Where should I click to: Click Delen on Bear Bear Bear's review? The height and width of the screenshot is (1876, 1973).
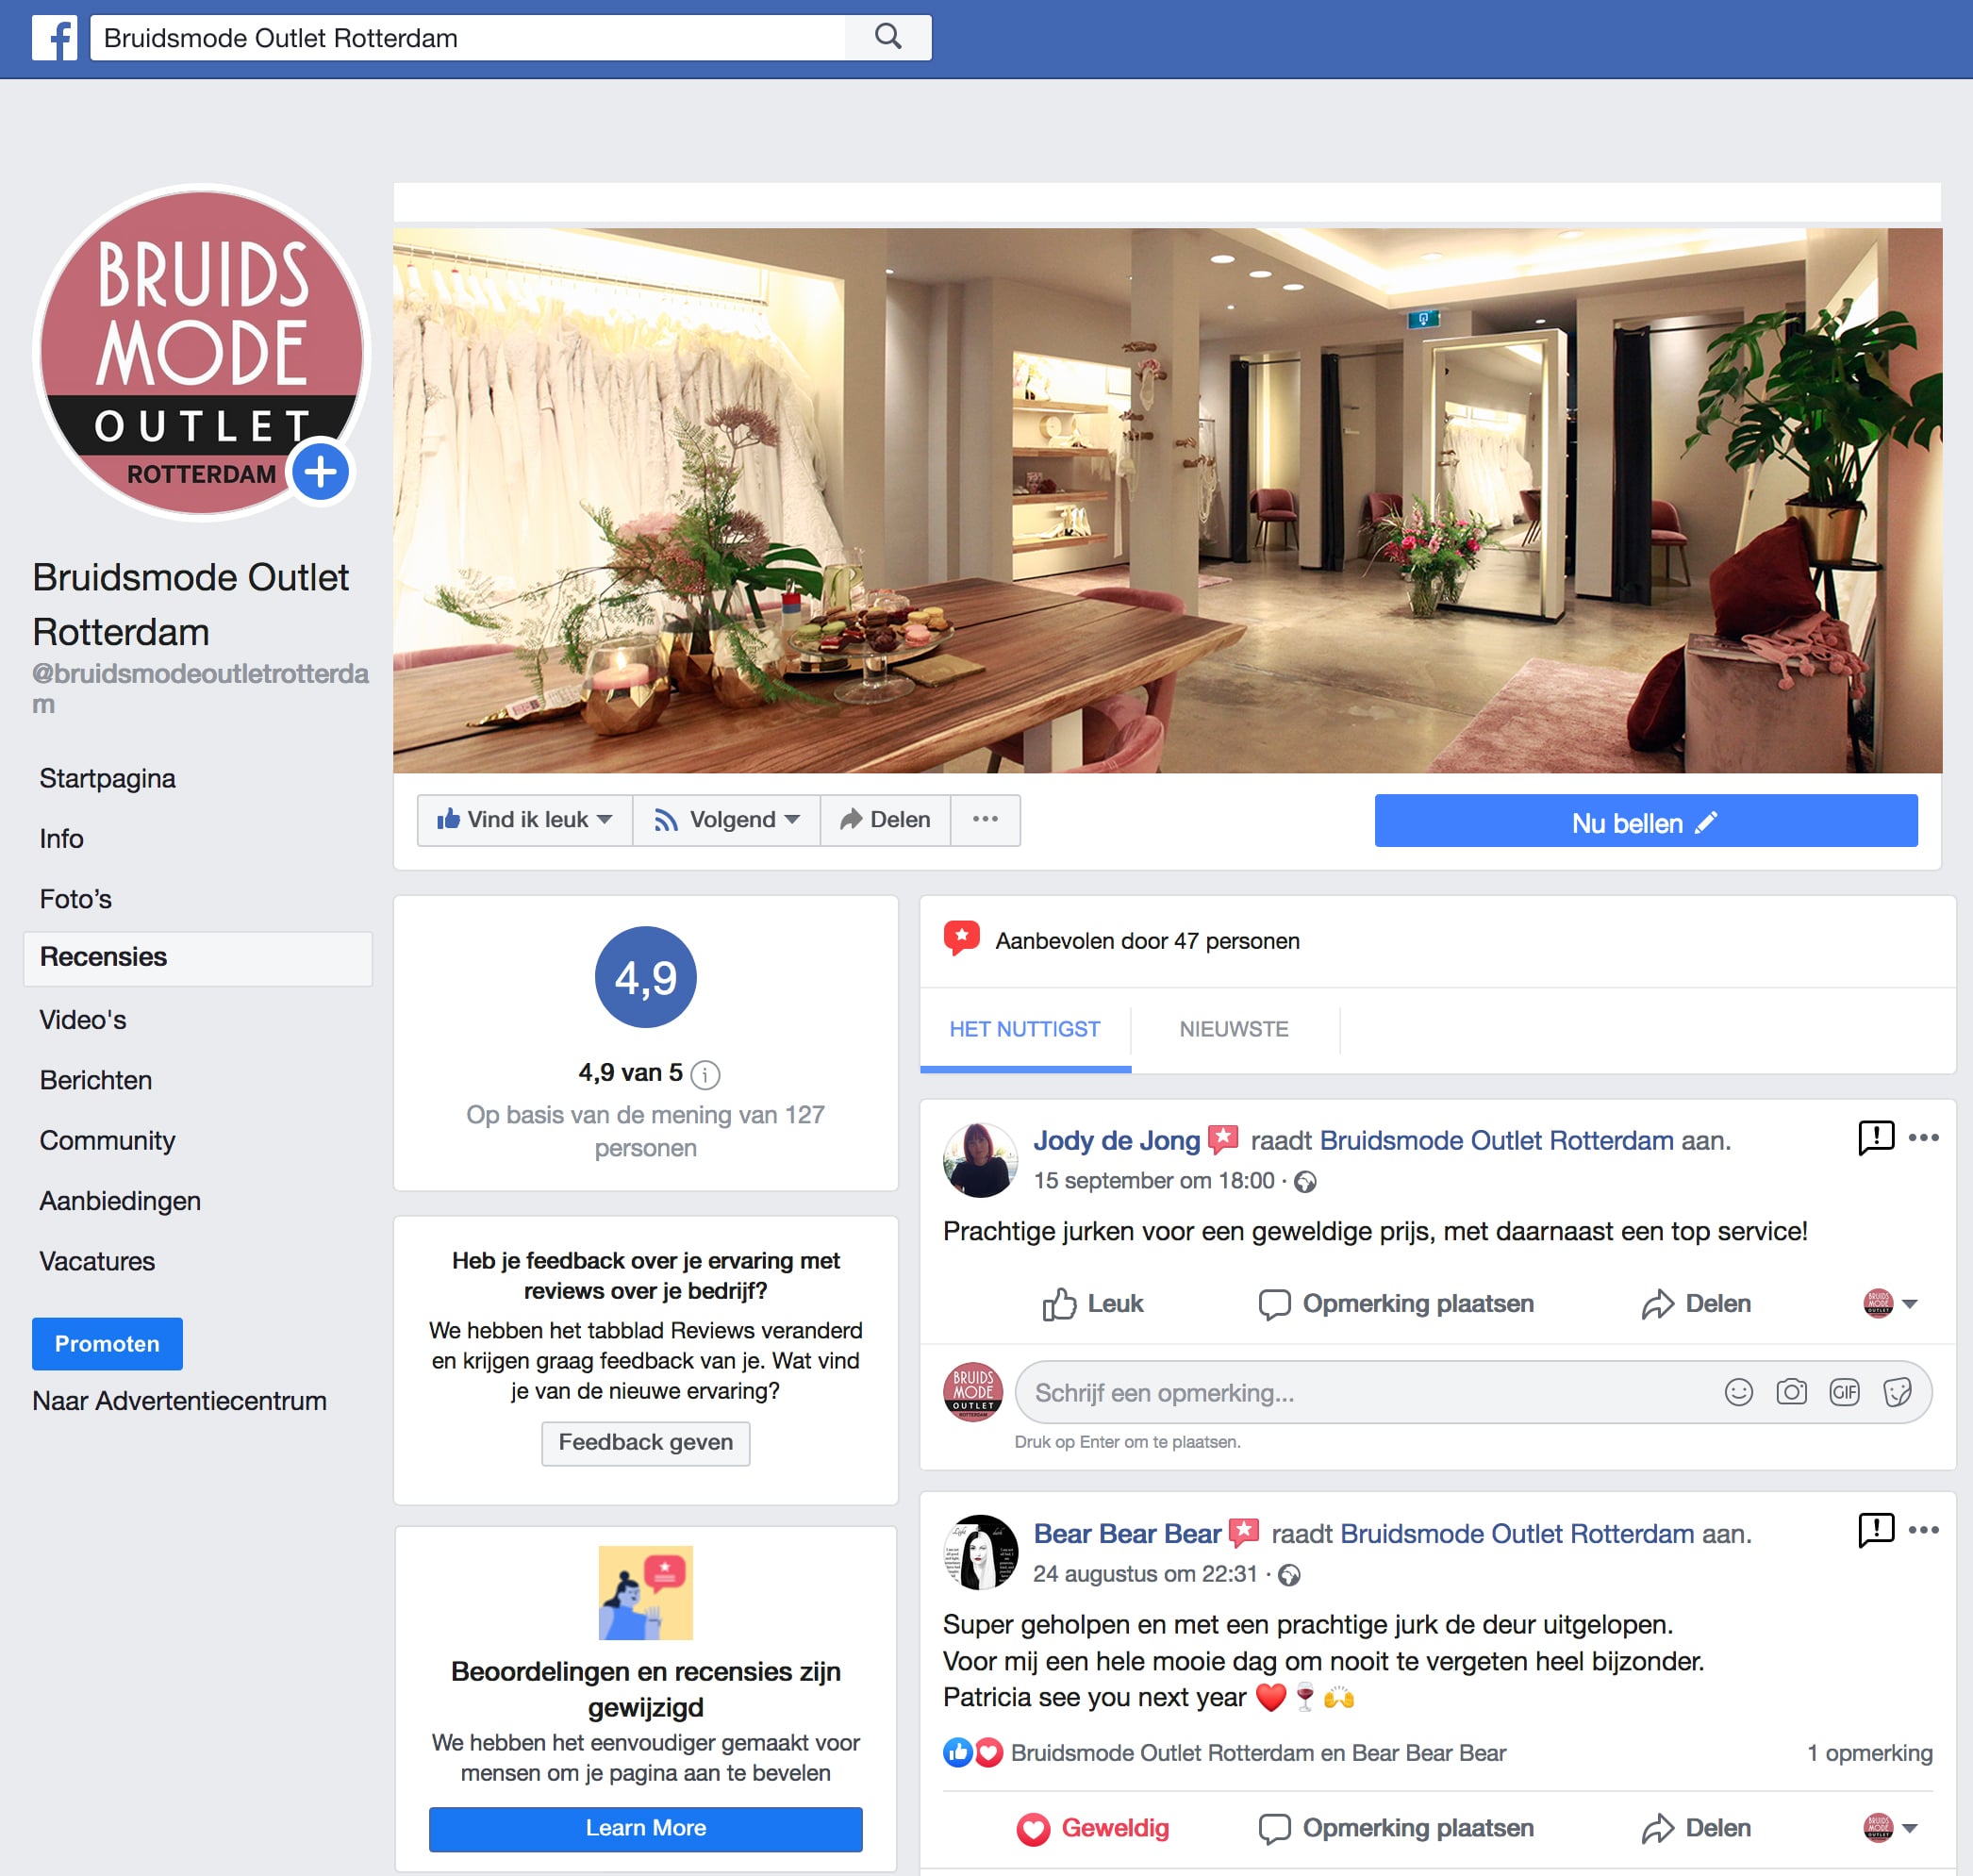coord(1696,1827)
